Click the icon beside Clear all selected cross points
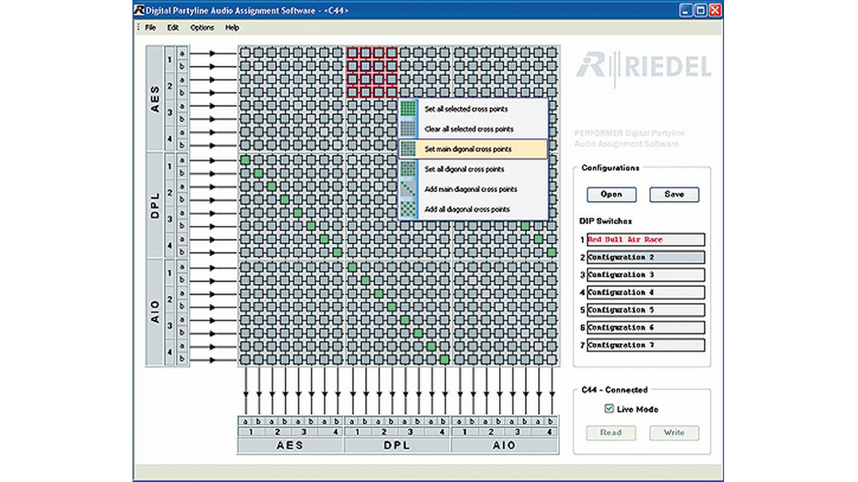 coord(409,129)
